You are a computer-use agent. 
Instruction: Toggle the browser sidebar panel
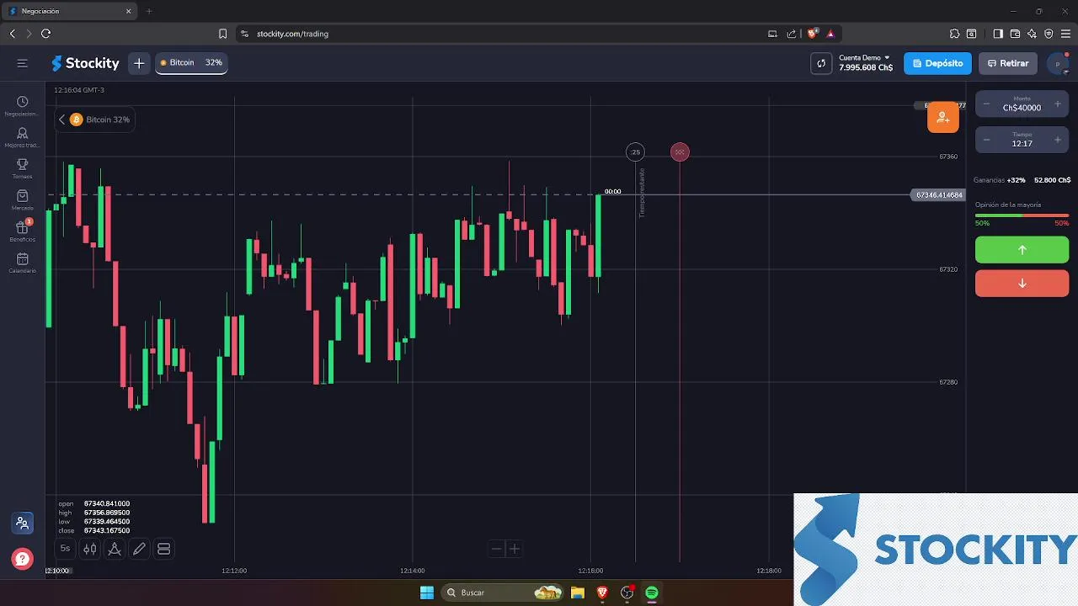(998, 34)
